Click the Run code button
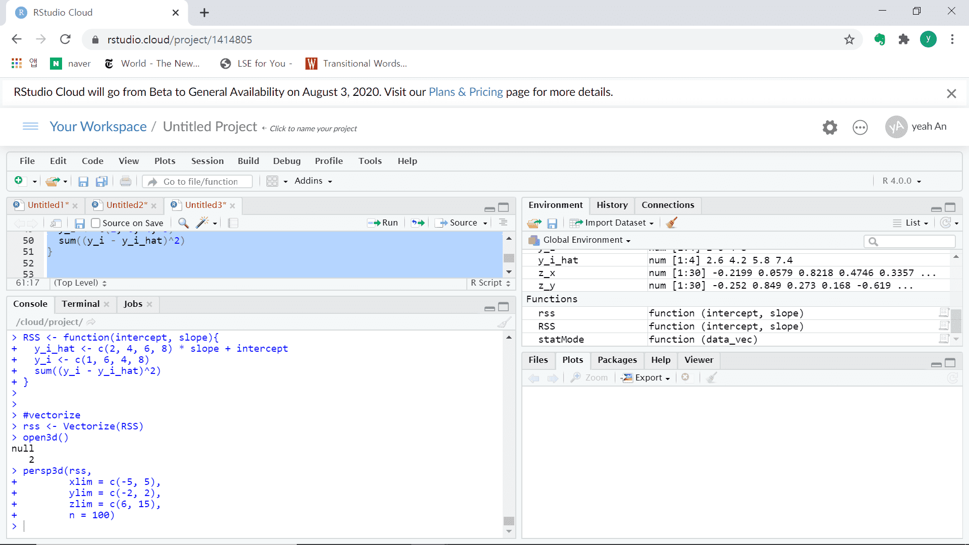 point(383,223)
